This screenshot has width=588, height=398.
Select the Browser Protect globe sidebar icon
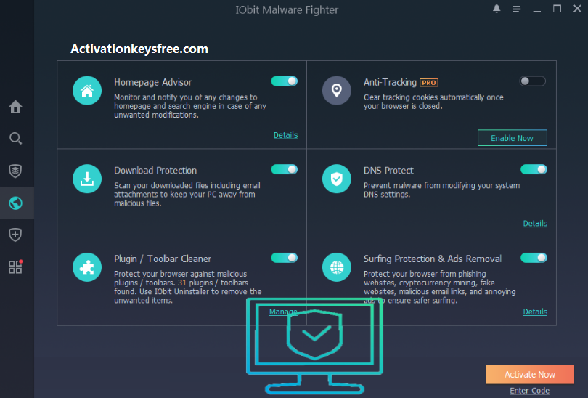click(x=15, y=203)
